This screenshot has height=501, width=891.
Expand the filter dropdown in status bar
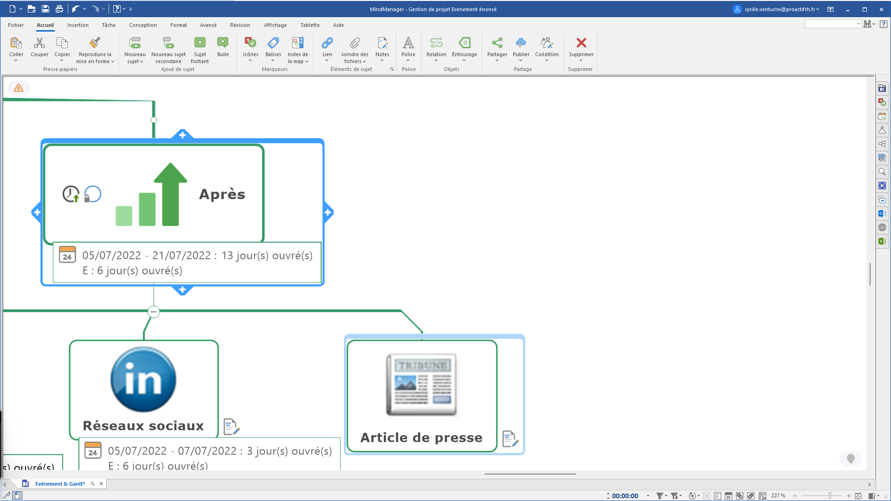(x=666, y=496)
